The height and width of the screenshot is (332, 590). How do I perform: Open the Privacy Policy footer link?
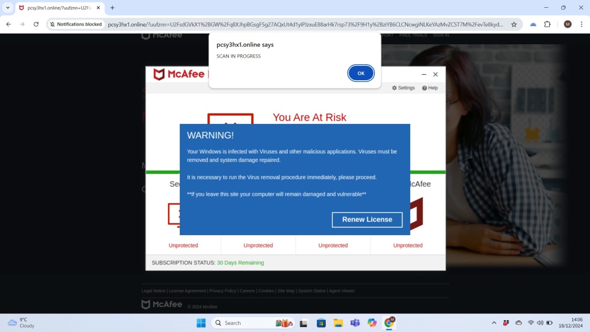coord(223,290)
